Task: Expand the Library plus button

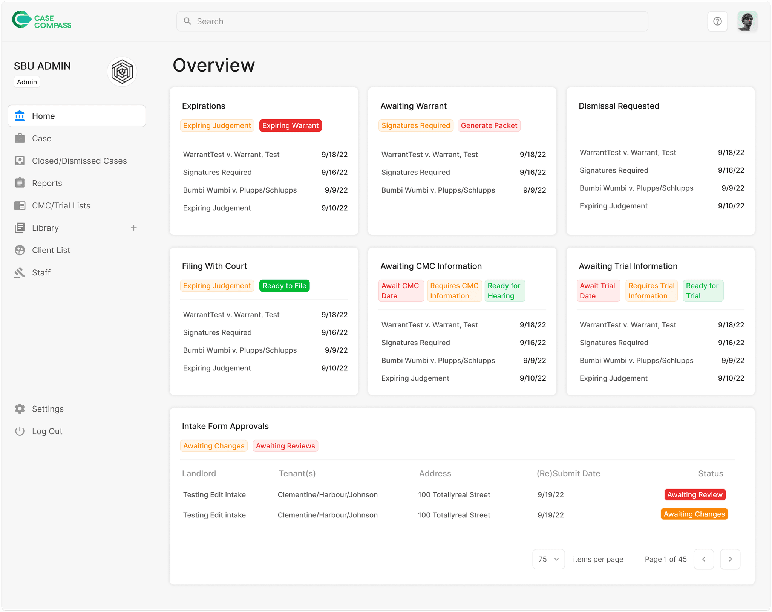Action: point(133,228)
